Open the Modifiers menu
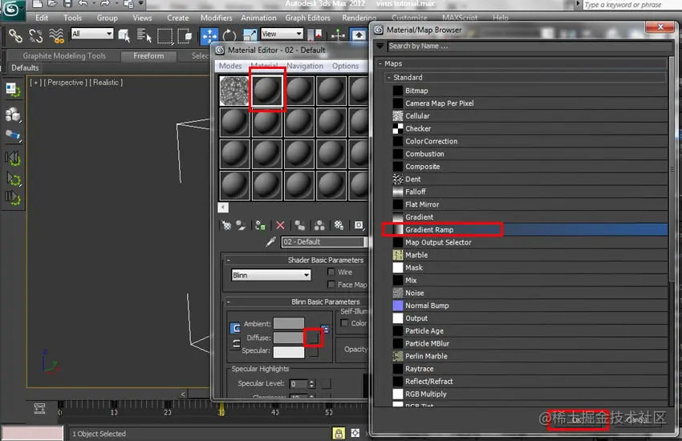This screenshot has height=441, width=682. point(216,18)
